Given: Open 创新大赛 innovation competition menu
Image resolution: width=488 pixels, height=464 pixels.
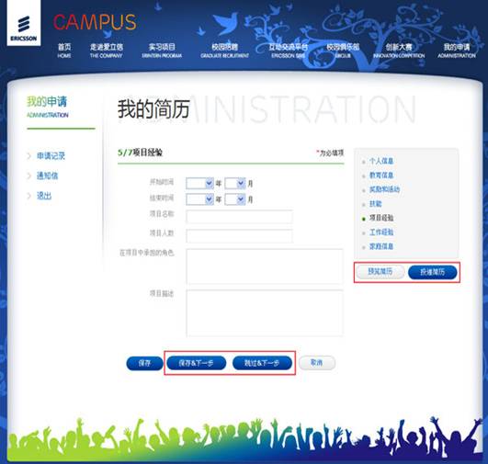Looking at the screenshot, I should [399, 51].
